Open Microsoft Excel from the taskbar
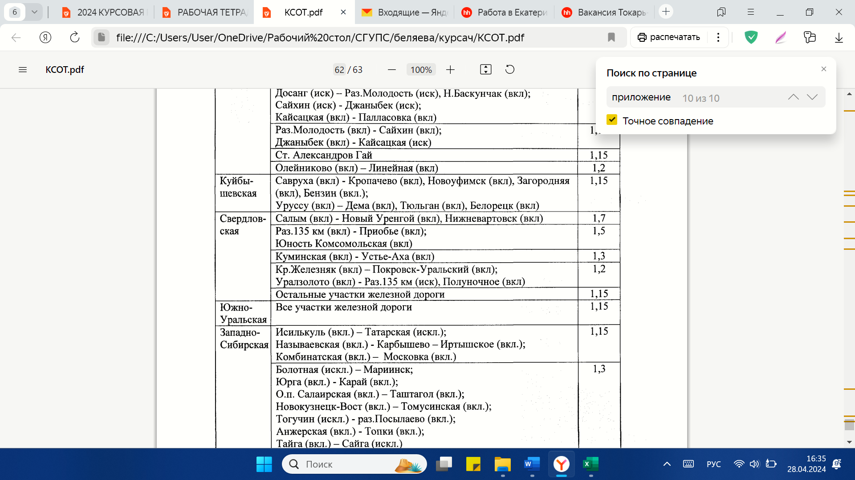 (x=590, y=464)
